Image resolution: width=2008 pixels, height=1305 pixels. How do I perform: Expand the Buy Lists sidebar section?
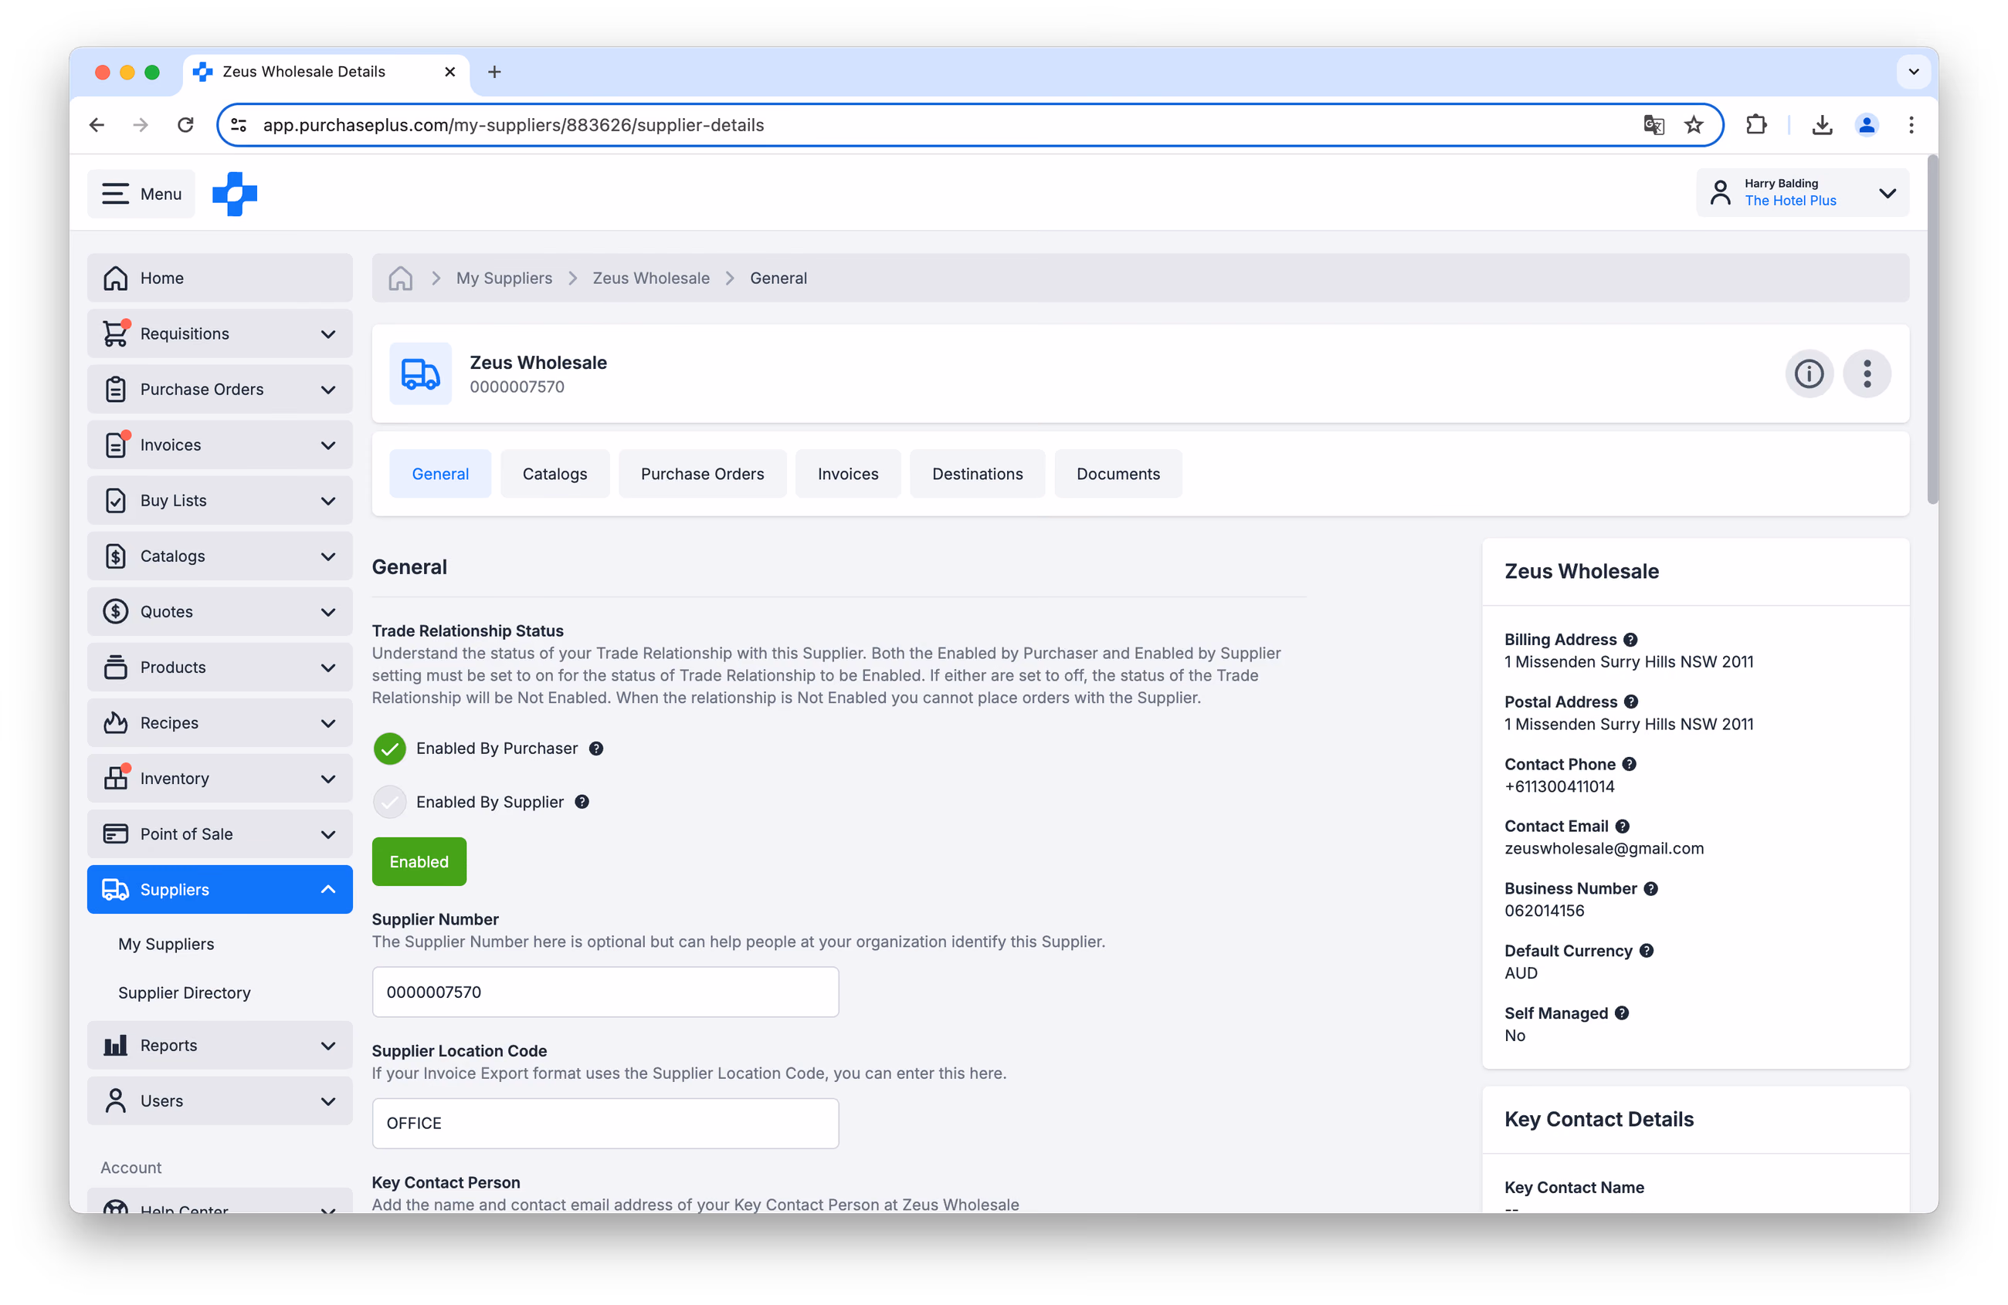(220, 501)
